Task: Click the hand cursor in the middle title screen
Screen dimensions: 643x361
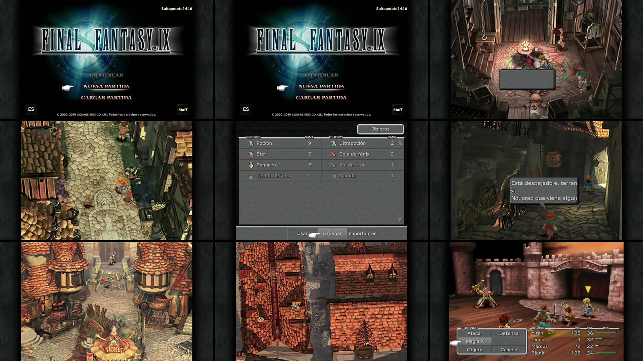Action: click(283, 88)
